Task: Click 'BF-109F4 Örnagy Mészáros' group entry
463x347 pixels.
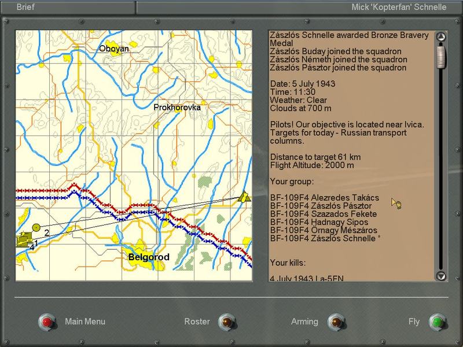Action: (324, 230)
